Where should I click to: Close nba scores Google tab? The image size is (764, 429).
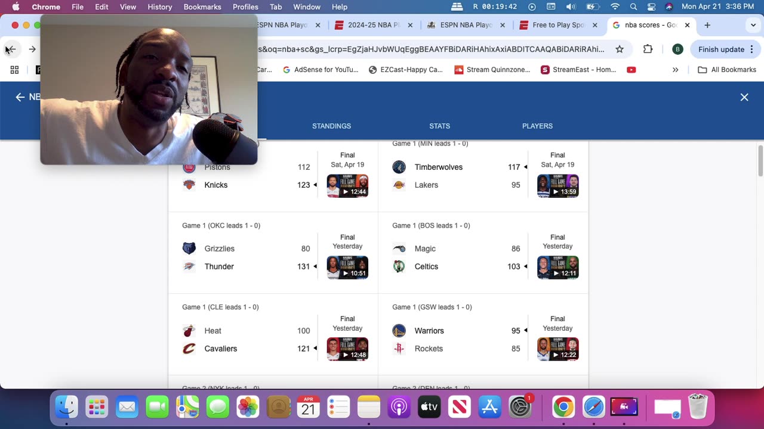pyautogui.click(x=687, y=25)
